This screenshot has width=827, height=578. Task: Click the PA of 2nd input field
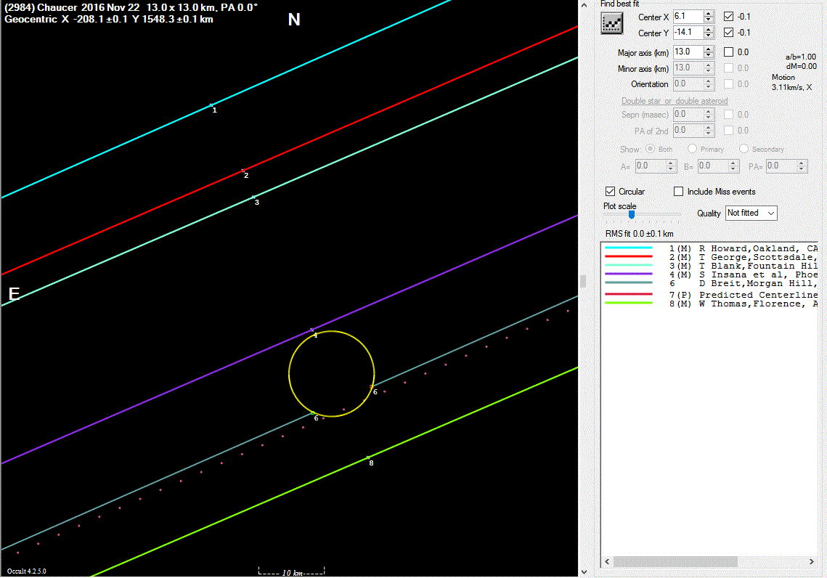coord(688,130)
